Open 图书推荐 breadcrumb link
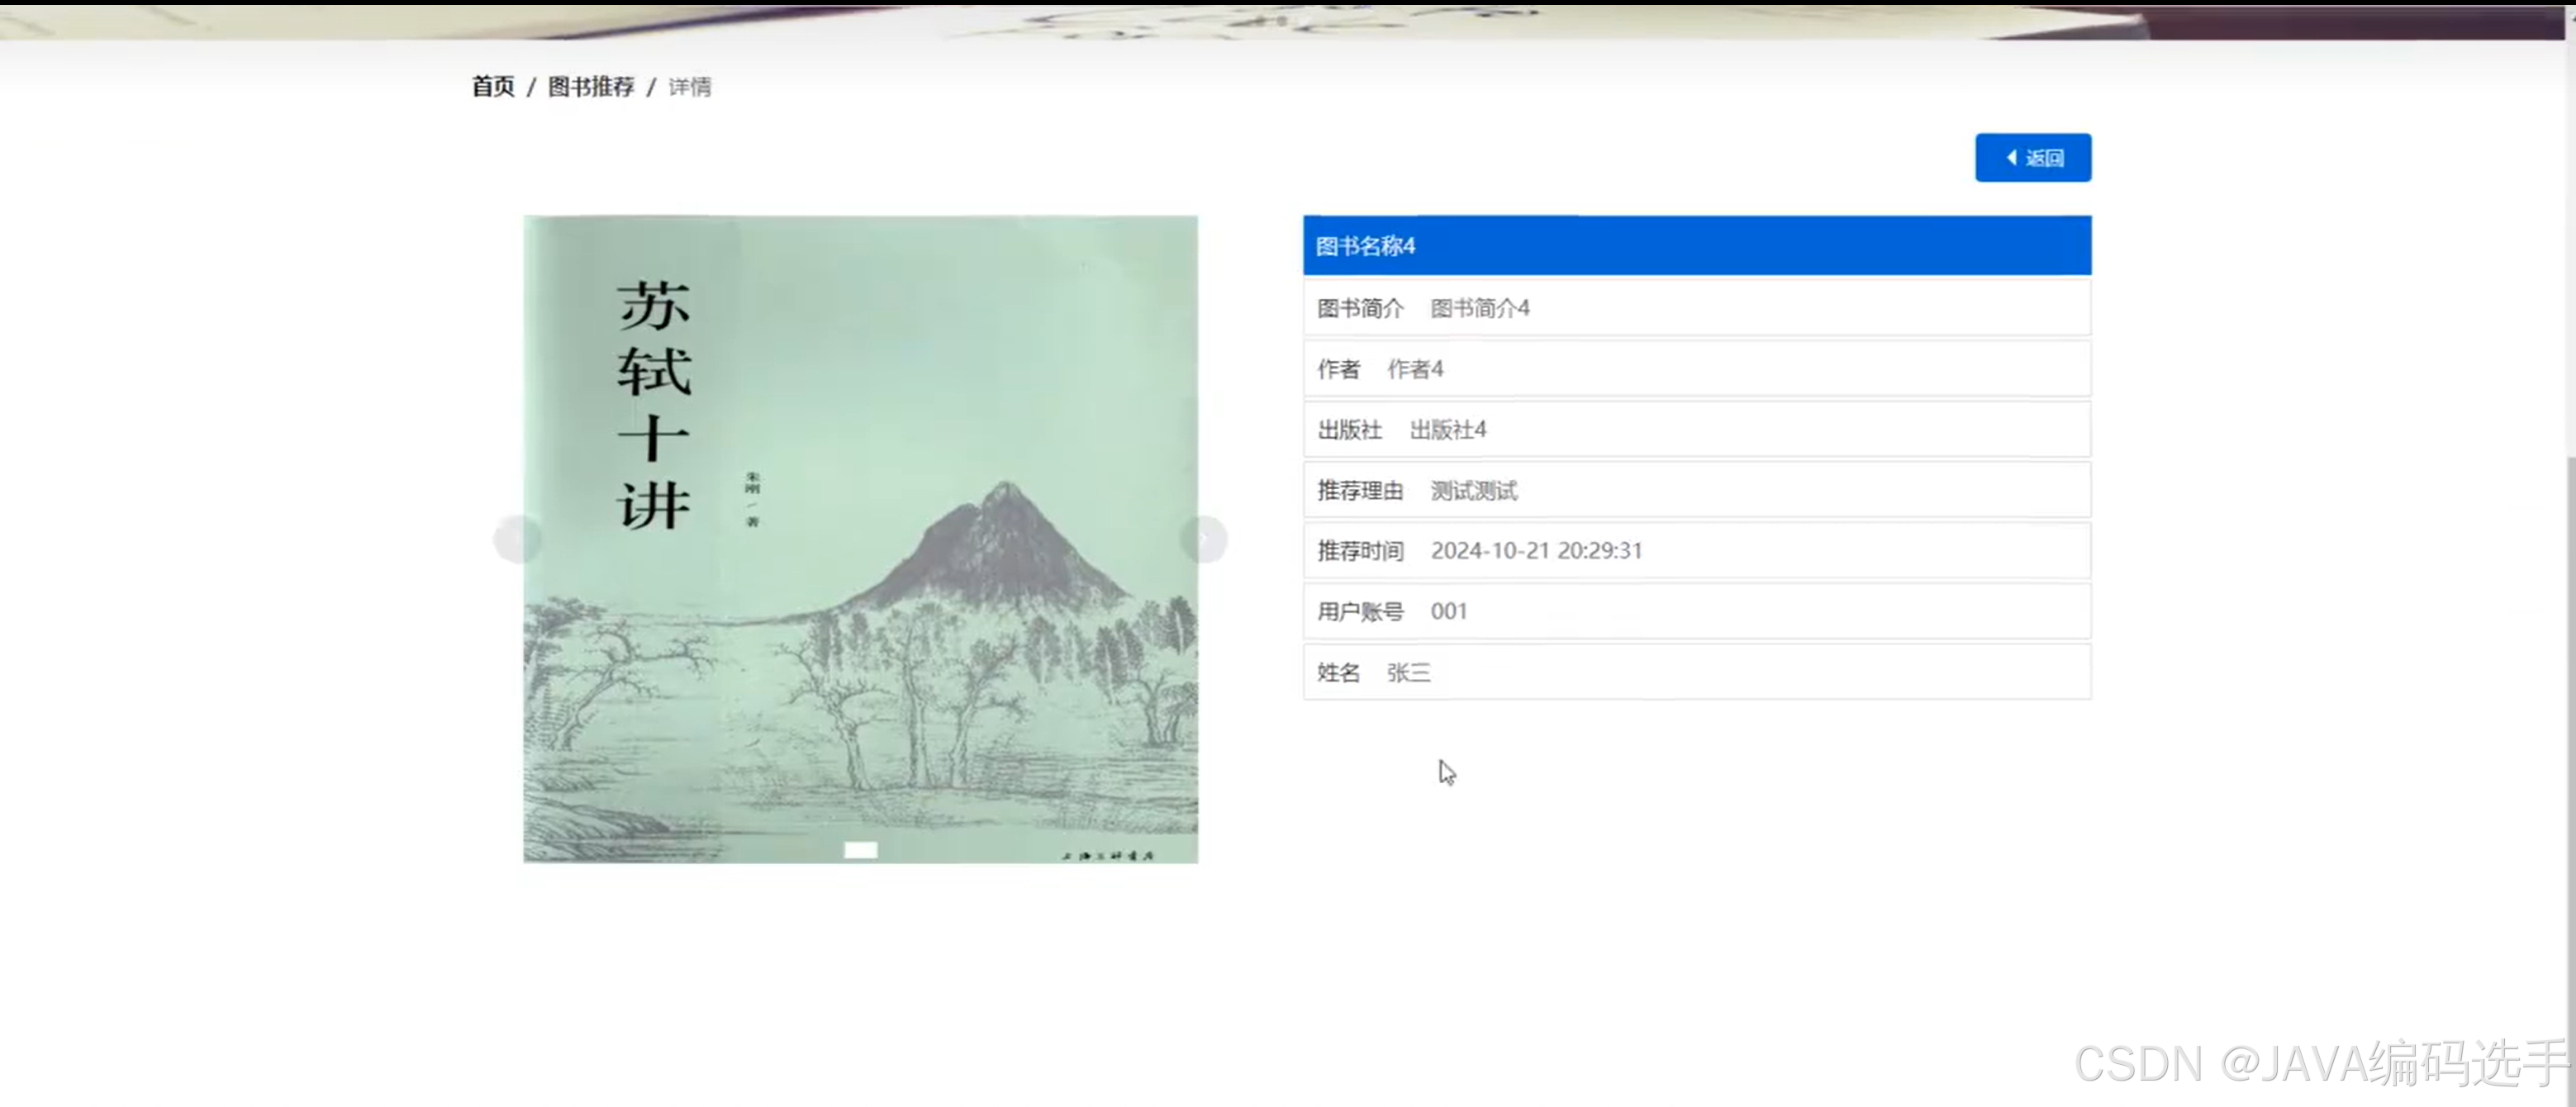Viewport: 2576px width, 1107px height. [x=591, y=87]
